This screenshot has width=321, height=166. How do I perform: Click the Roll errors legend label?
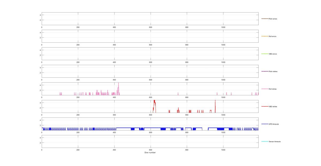[x=273, y=36]
